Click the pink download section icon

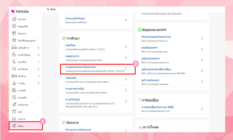click(x=140, y=127)
